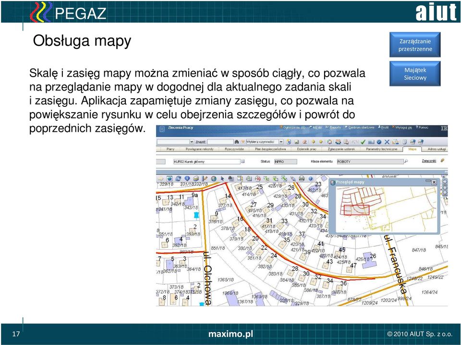Click the eraser Clear changes icon
This screenshot has width=461, height=345.
[304, 142]
